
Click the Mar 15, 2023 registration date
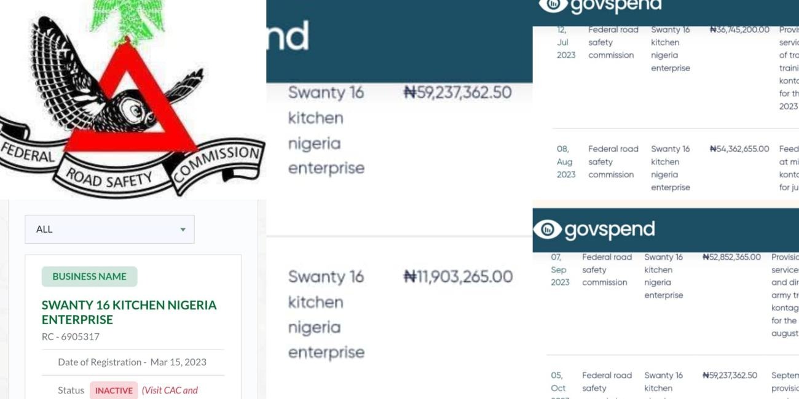[x=178, y=362]
